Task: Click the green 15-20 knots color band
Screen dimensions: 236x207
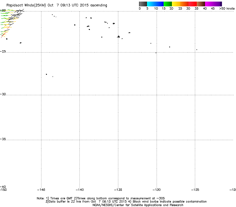Action: 168,4
